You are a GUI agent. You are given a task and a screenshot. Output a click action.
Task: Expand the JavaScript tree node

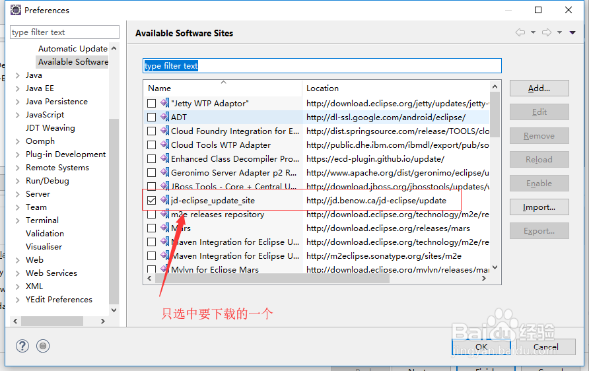[17, 115]
